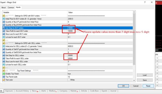Click the help question mark in title bar
The width and height of the screenshot is (162, 94).
point(145,2)
